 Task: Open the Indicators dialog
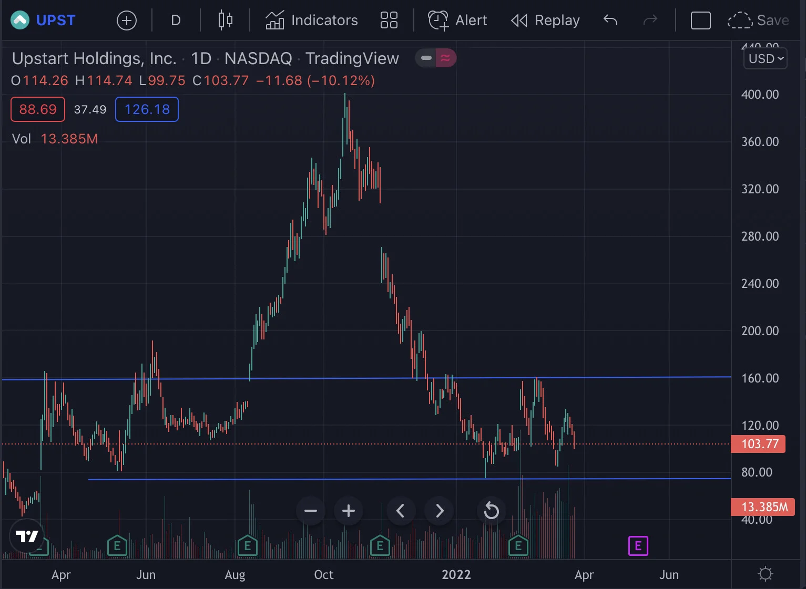(x=311, y=20)
